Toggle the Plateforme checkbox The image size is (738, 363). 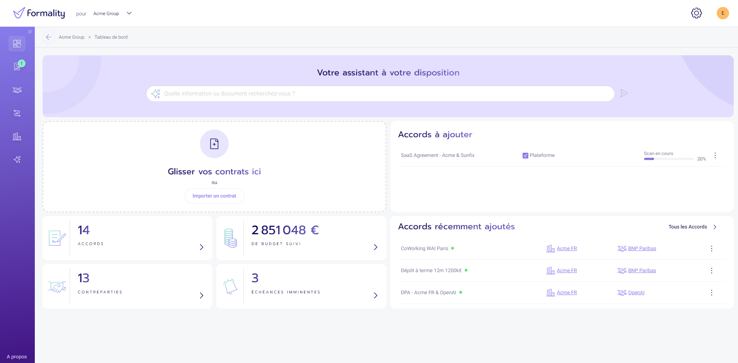[x=525, y=155]
